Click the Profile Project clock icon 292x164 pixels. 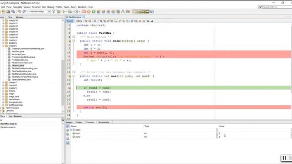coord(76,11)
